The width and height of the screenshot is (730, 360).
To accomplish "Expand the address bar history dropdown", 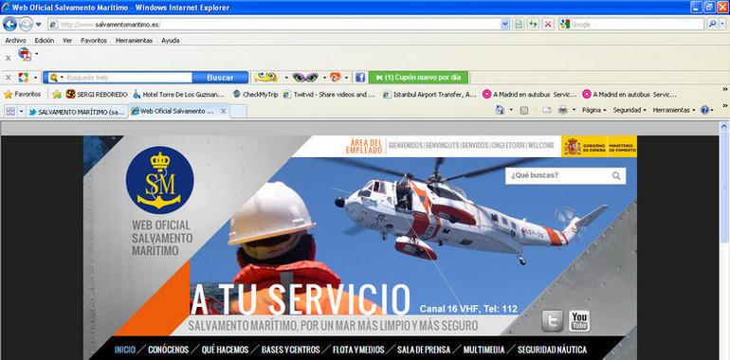I will coord(505,25).
